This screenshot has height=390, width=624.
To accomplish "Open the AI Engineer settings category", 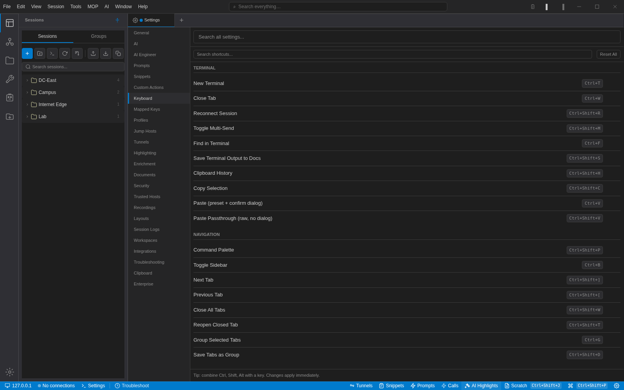I will (159, 55).
